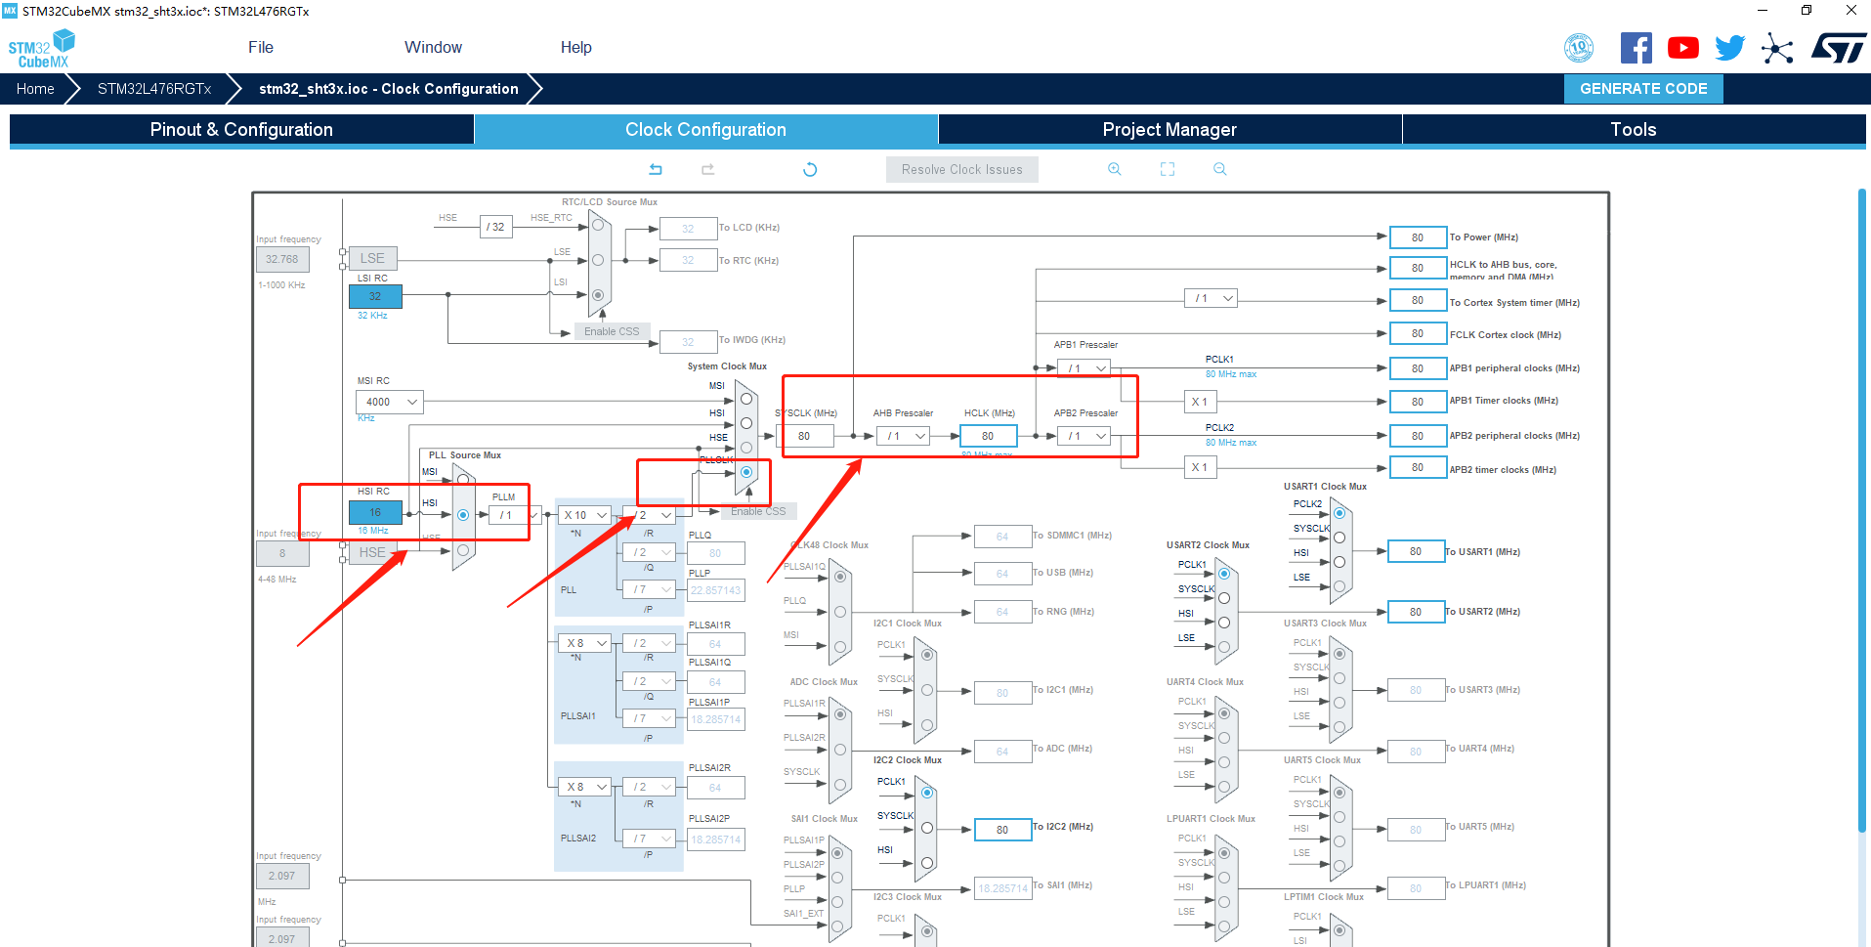Click the refresh clock tree icon

click(x=810, y=169)
